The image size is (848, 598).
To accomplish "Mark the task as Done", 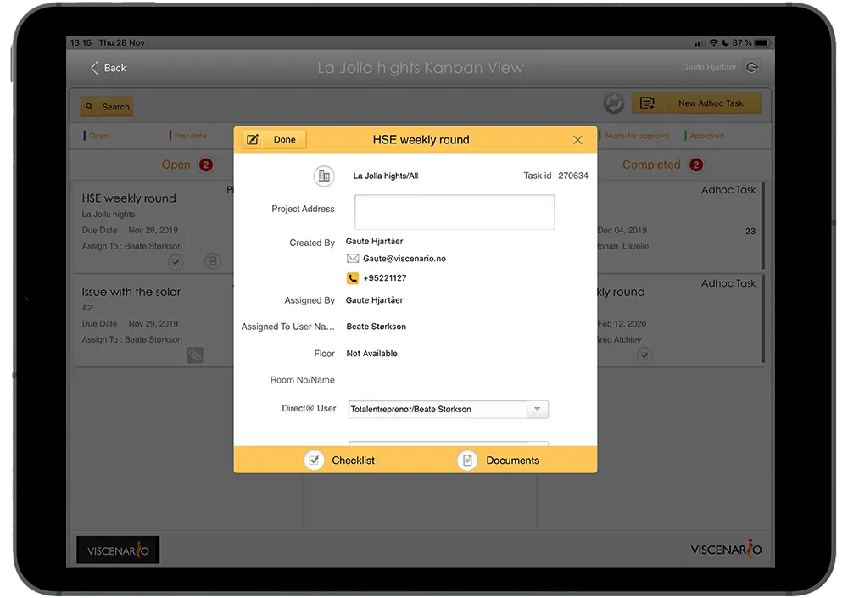I will pyautogui.click(x=284, y=140).
